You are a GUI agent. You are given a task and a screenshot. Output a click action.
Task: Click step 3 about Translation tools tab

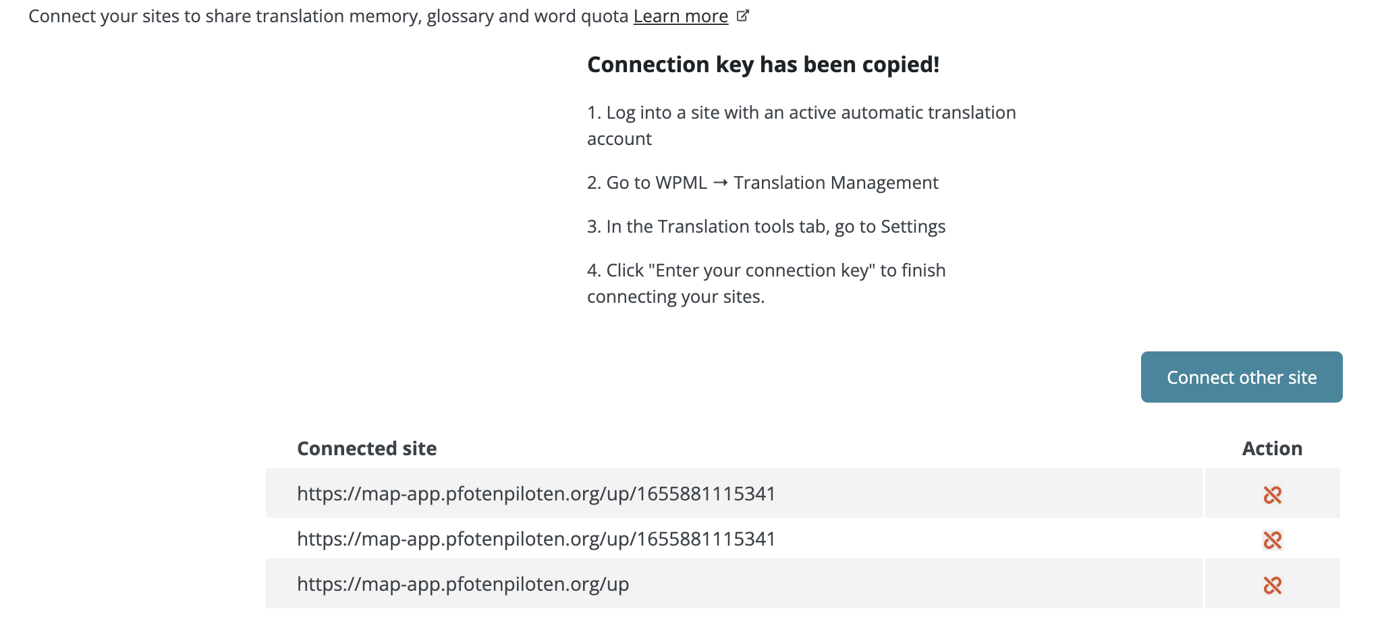[766, 227]
